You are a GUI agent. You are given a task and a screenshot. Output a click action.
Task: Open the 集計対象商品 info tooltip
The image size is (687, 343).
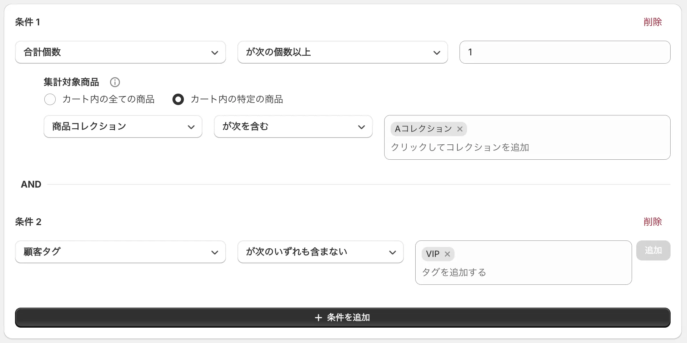pos(115,82)
